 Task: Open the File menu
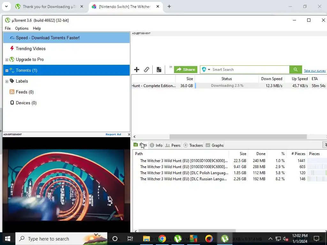coord(8,28)
